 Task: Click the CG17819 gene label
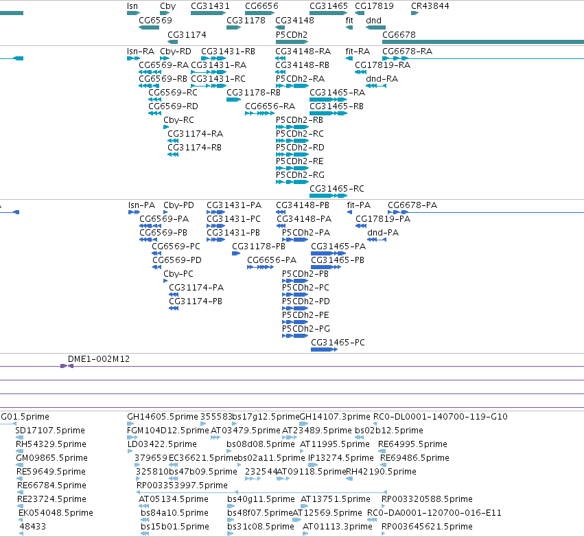[x=374, y=6]
